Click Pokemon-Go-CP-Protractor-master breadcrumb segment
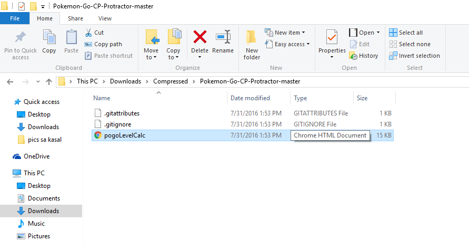This screenshot has height=243, width=469. click(250, 81)
